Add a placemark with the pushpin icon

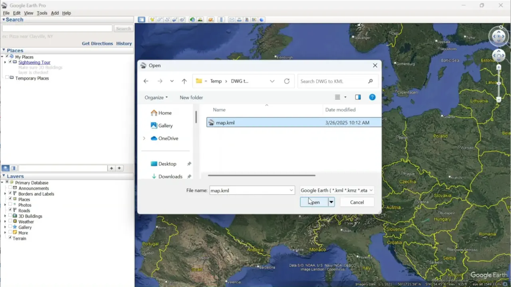pyautogui.click(x=152, y=20)
